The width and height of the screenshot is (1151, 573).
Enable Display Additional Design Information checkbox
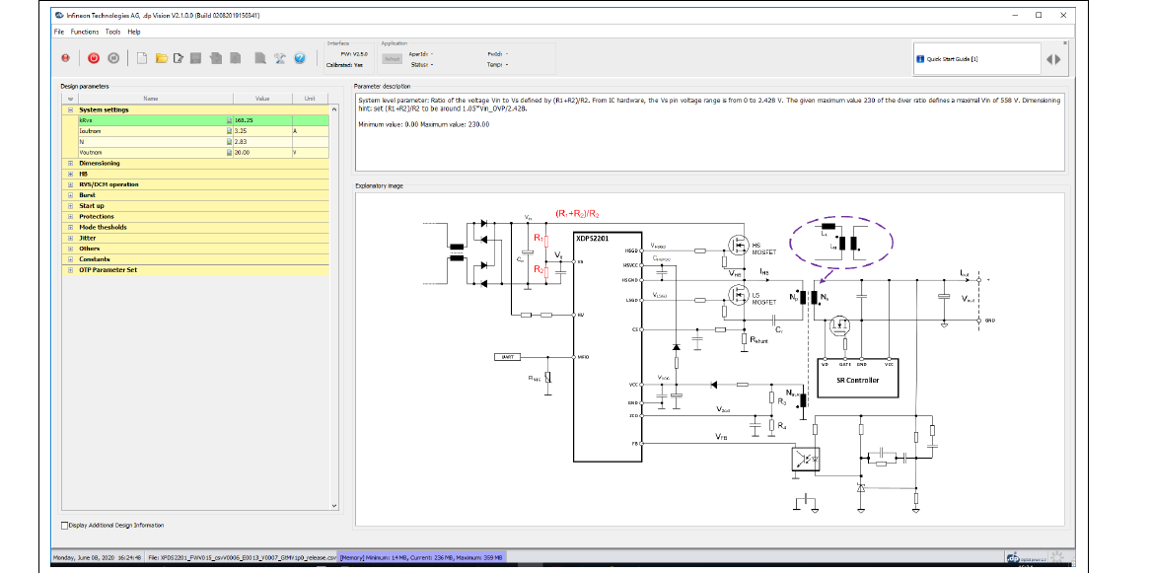(64, 526)
